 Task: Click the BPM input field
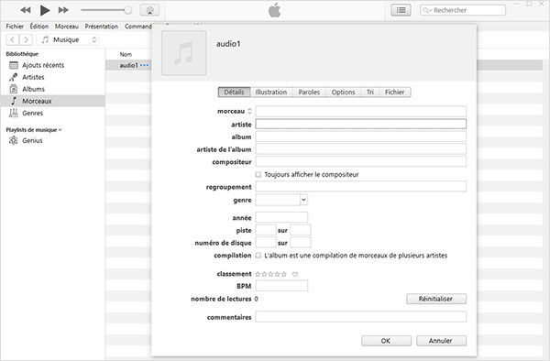[x=281, y=286]
